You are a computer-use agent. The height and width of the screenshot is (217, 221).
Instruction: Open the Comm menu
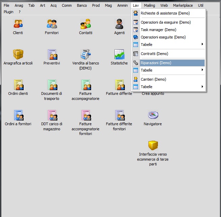(x=67, y=5)
